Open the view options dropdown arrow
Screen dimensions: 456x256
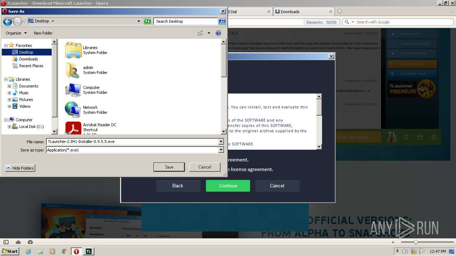(209, 33)
